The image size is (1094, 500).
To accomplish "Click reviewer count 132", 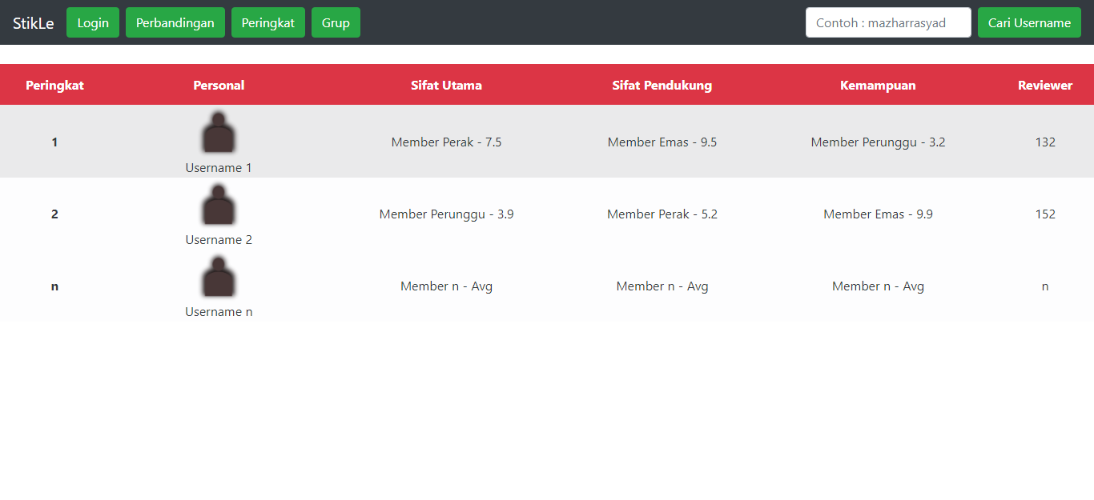I will click(1045, 142).
